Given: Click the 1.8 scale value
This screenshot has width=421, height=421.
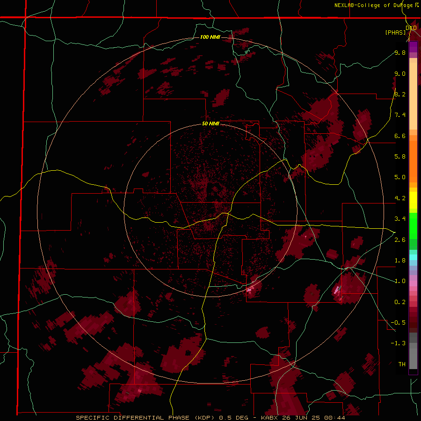Looking at the screenshot, I should (x=400, y=261).
